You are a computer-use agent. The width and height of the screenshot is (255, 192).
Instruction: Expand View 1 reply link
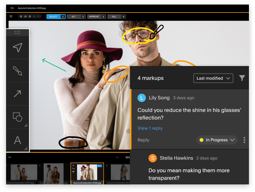click(x=150, y=128)
